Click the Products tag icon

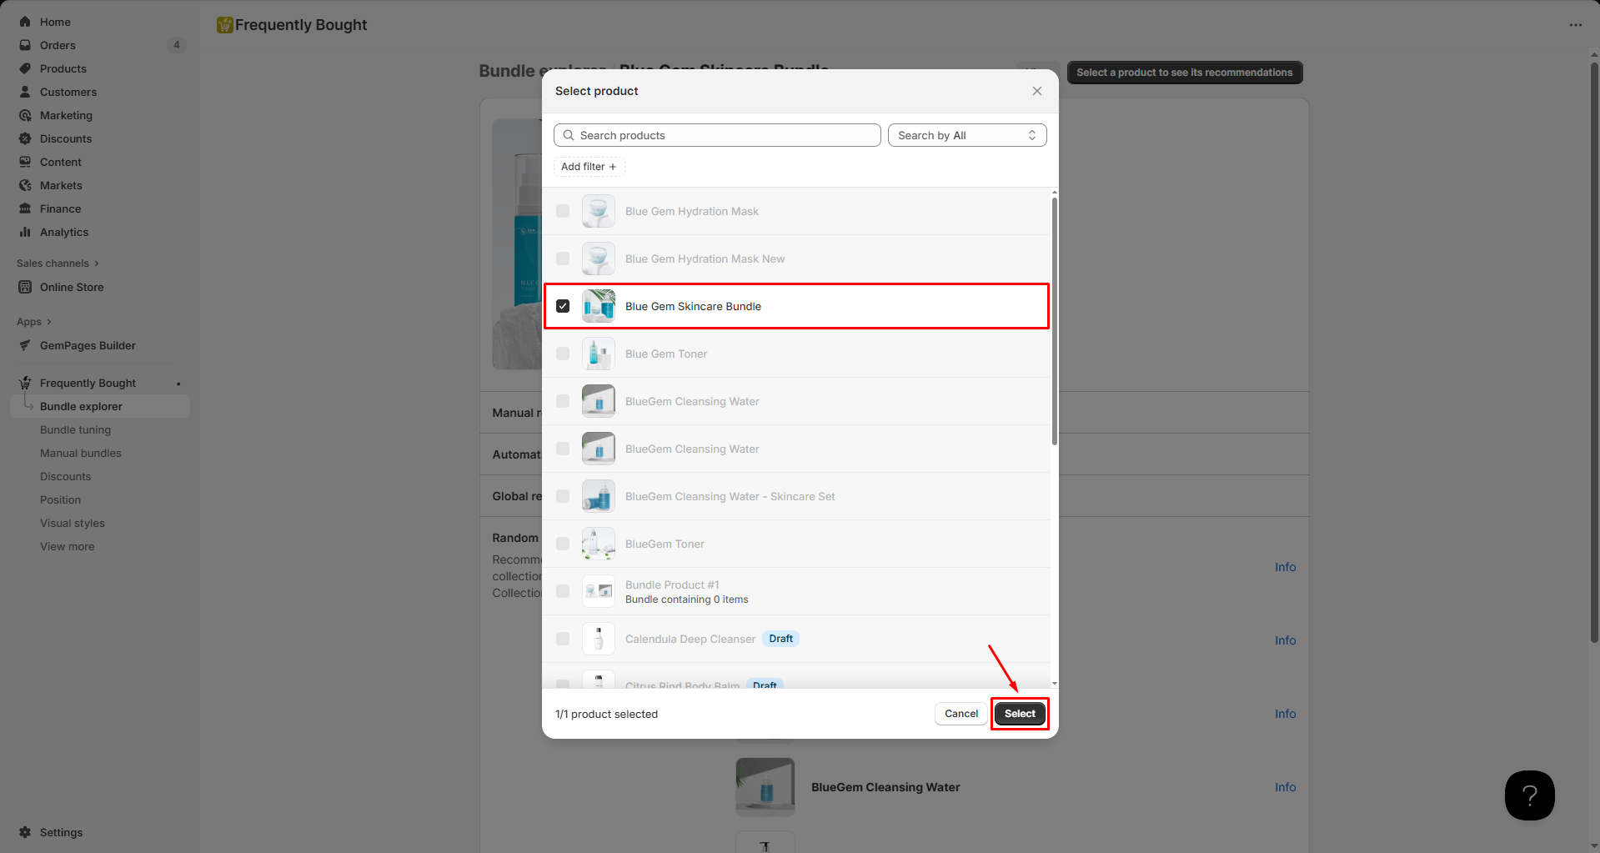[x=25, y=68]
